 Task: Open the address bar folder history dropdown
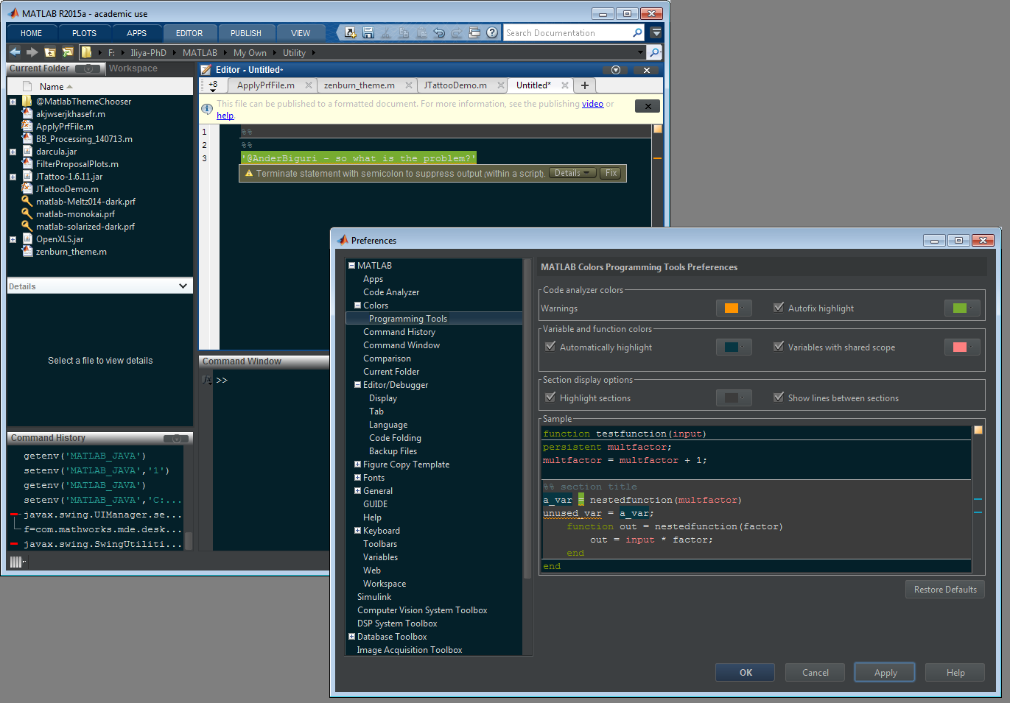(x=639, y=52)
